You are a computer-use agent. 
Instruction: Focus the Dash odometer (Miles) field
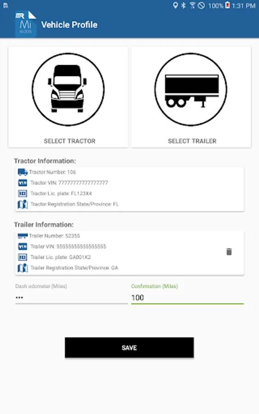71,298
